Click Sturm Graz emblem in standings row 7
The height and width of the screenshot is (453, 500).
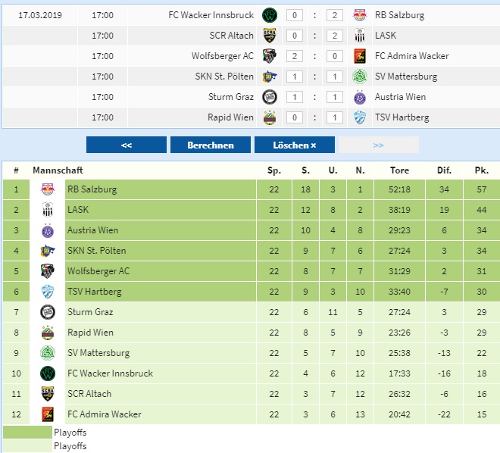tap(48, 312)
